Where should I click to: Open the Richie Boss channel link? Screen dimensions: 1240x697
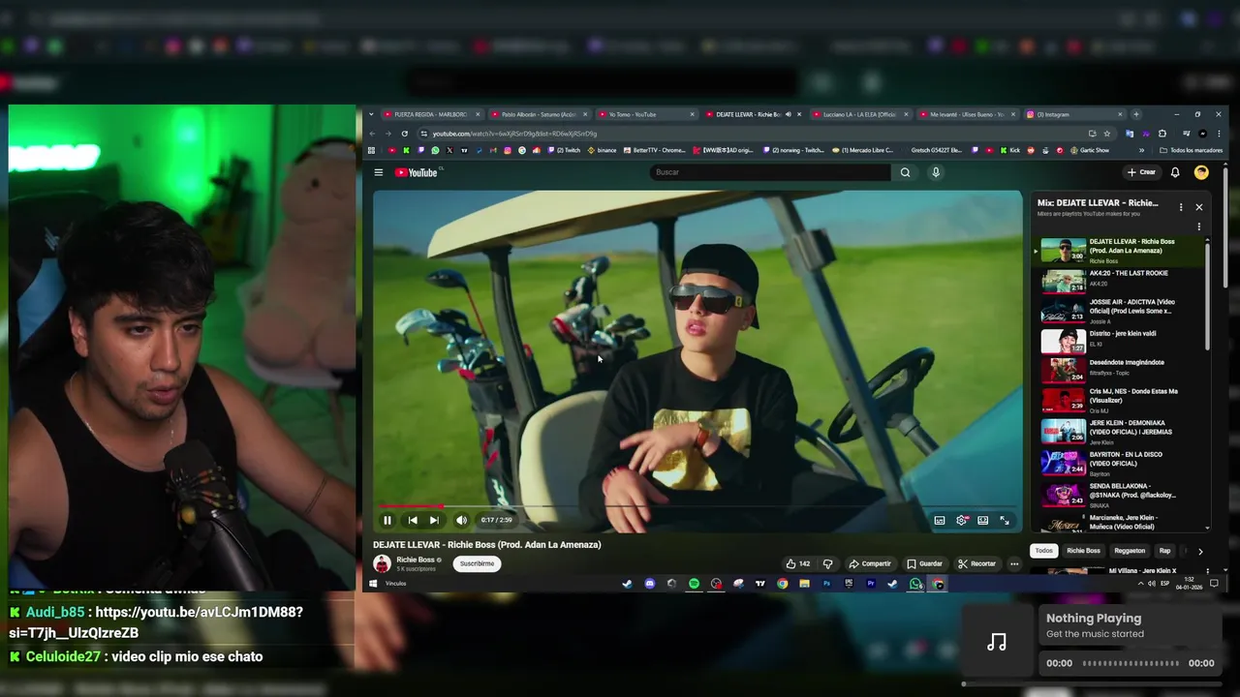coord(416,560)
